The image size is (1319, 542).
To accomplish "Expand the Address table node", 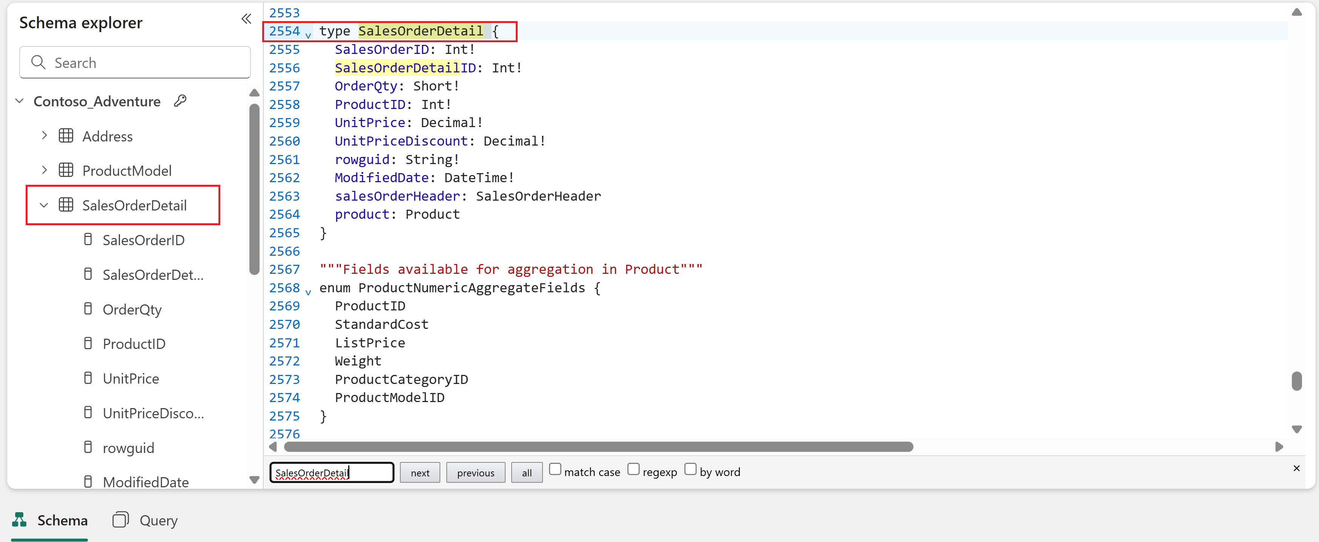I will [x=45, y=136].
